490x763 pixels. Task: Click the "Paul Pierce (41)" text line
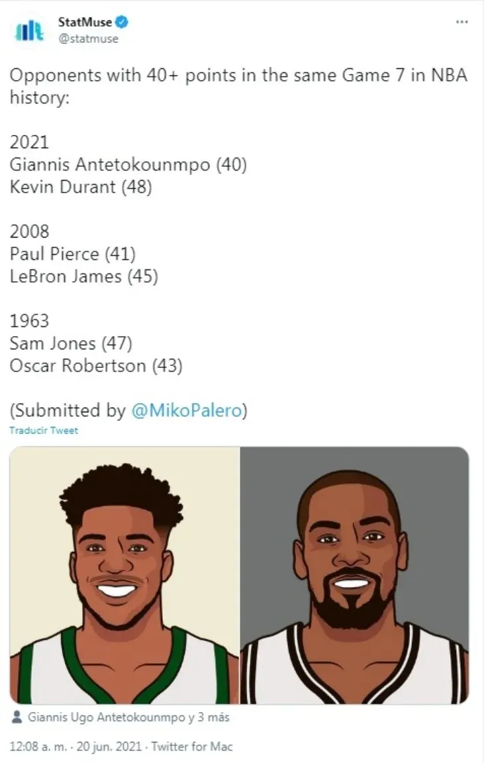pyautogui.click(x=73, y=253)
